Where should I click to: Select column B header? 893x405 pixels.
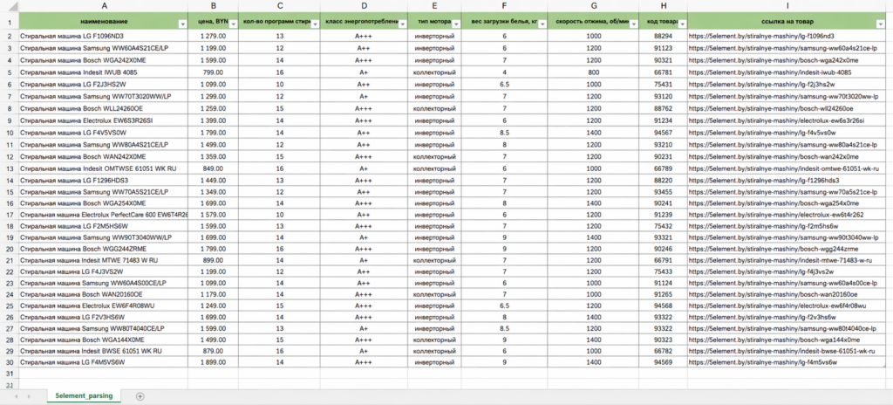pyautogui.click(x=213, y=6)
